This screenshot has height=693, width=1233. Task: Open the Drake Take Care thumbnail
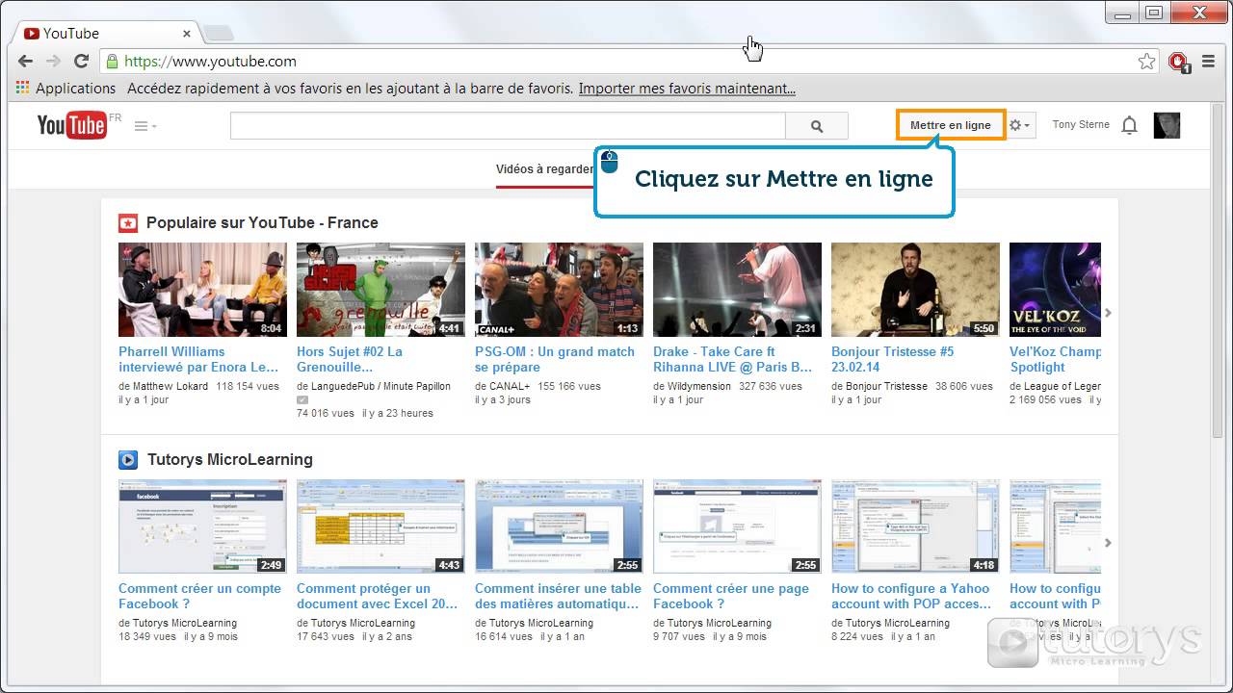[x=737, y=290]
